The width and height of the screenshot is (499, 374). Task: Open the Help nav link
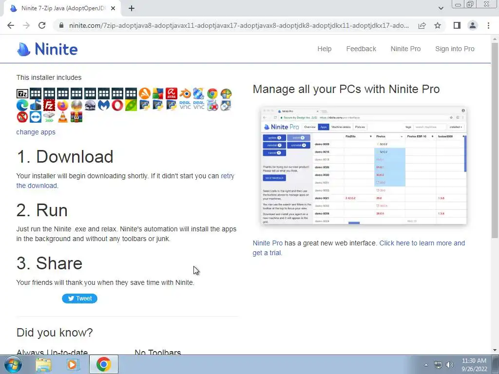coord(324,49)
